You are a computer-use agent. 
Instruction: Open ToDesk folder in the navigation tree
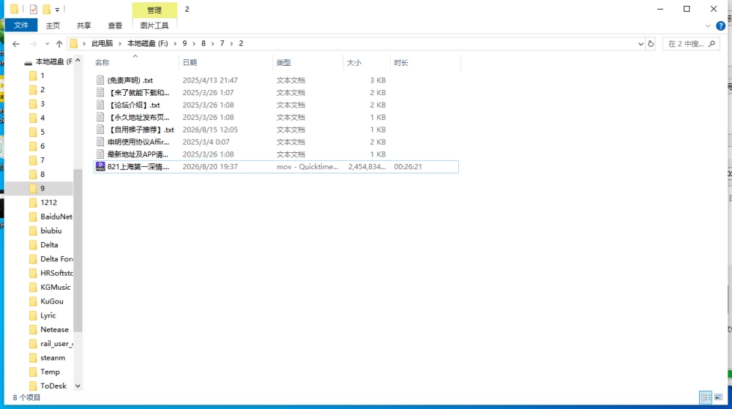point(53,386)
